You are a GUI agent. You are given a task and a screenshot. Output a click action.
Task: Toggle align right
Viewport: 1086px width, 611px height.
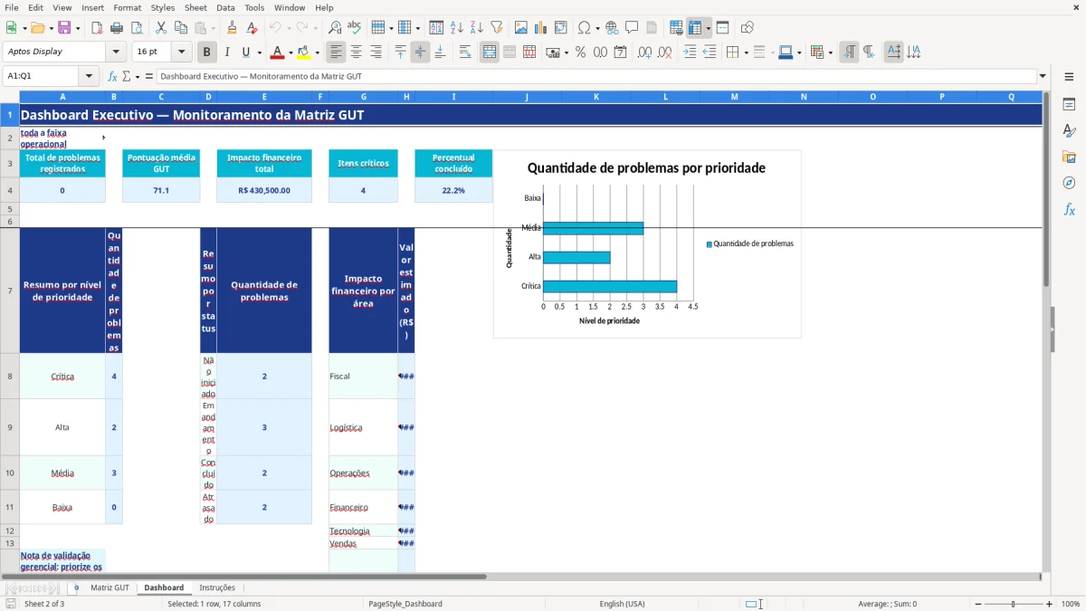pos(376,53)
